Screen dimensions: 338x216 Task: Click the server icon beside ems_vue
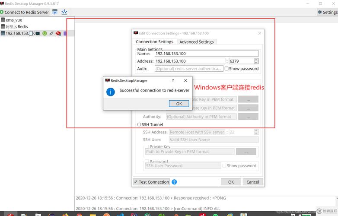[x=3, y=20]
